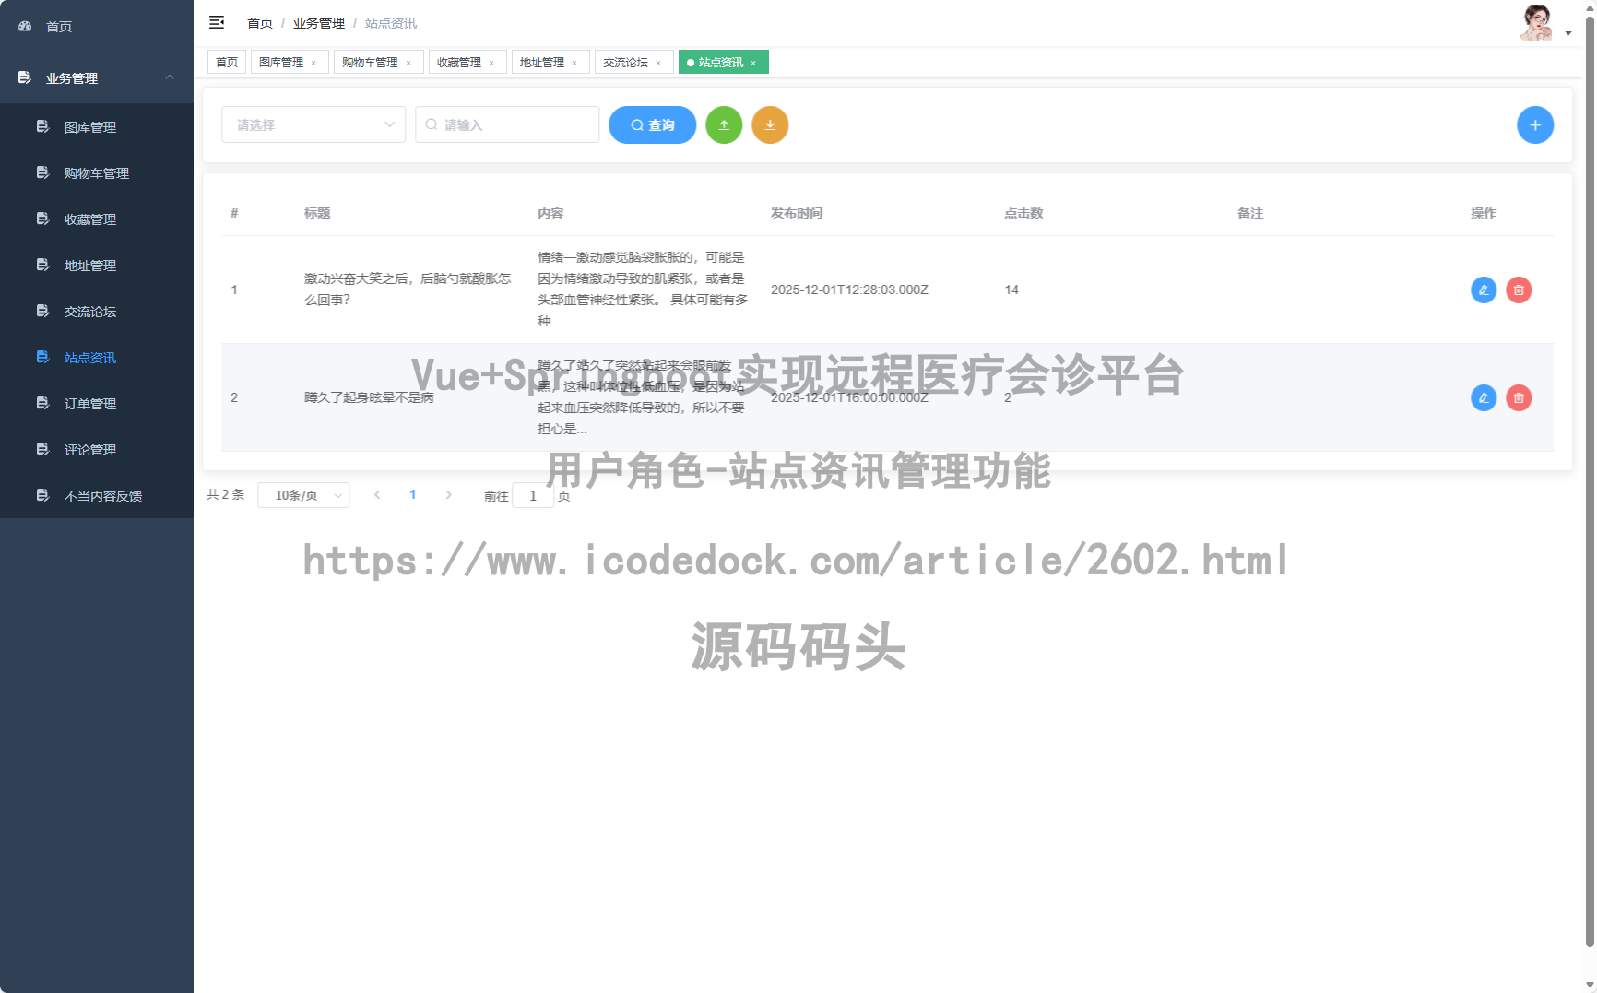1597x993 pixels.
Task: Click the 查询 search button
Action: [652, 124]
